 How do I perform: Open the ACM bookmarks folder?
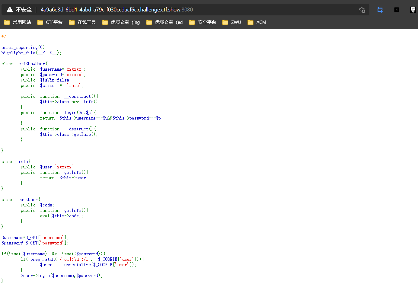(x=257, y=22)
